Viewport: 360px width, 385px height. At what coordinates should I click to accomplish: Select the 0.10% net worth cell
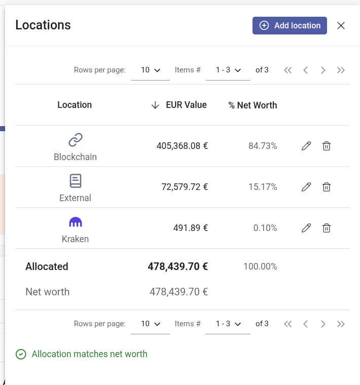tap(265, 228)
